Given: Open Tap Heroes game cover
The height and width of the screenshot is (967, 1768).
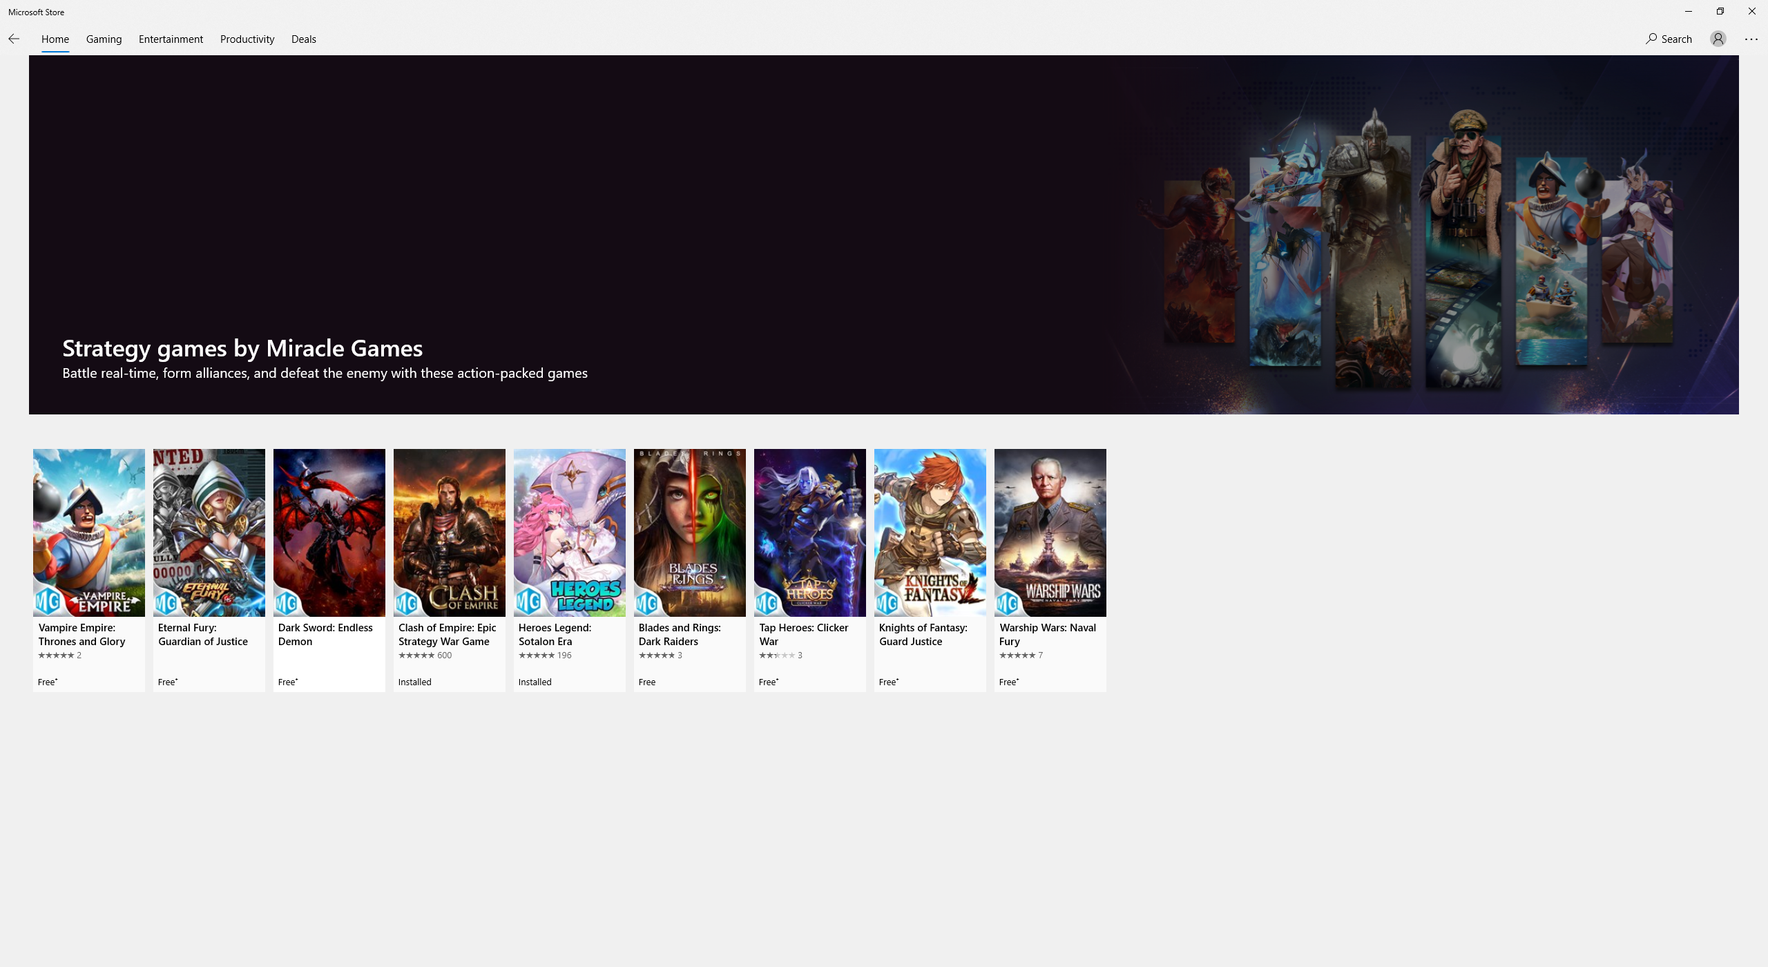Looking at the screenshot, I should tap(810, 533).
